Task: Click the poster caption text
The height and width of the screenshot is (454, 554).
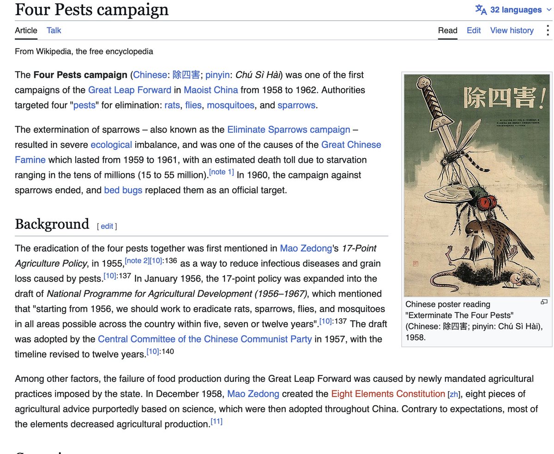Action: (x=474, y=321)
